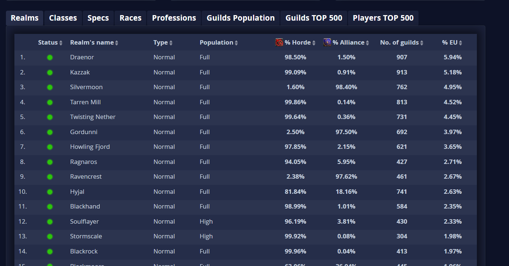
Task: Sort table by Realm's name
Action: point(92,42)
